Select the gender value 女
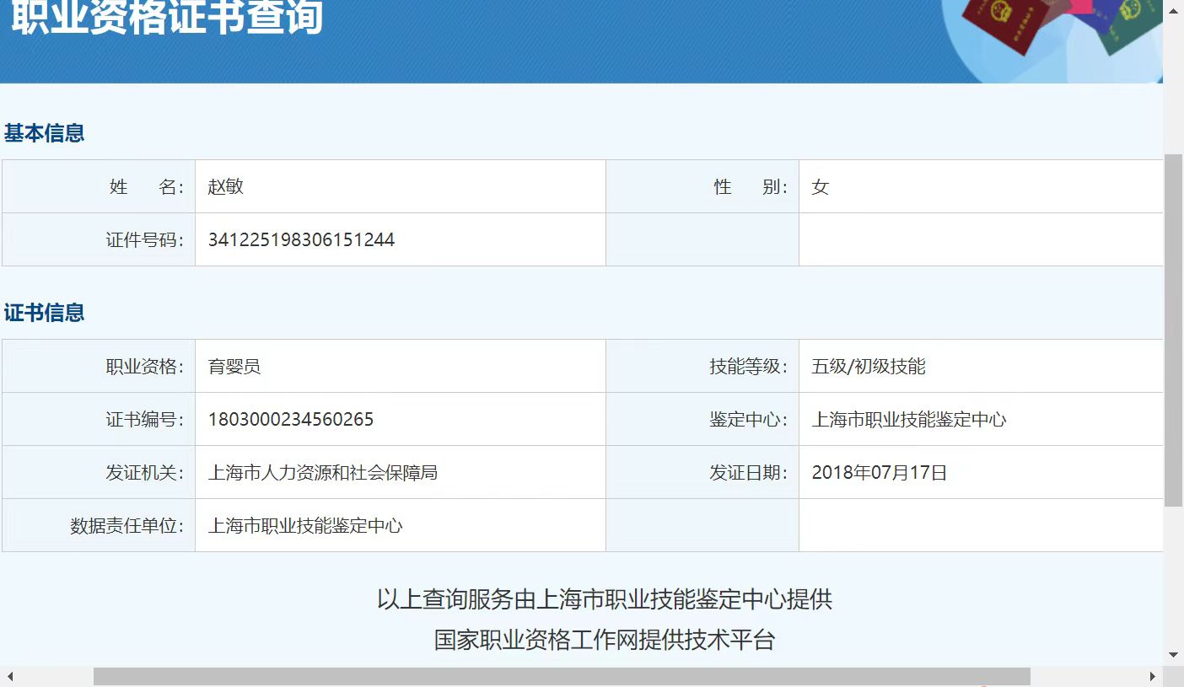Image resolution: width=1184 pixels, height=687 pixels. pyautogui.click(x=821, y=187)
